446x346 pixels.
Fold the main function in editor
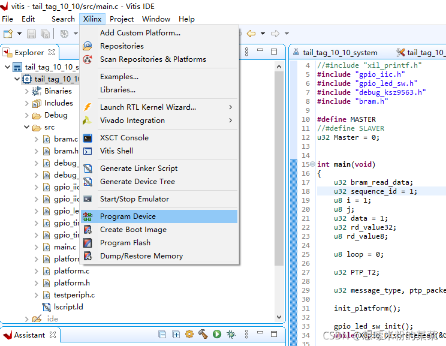(x=312, y=164)
